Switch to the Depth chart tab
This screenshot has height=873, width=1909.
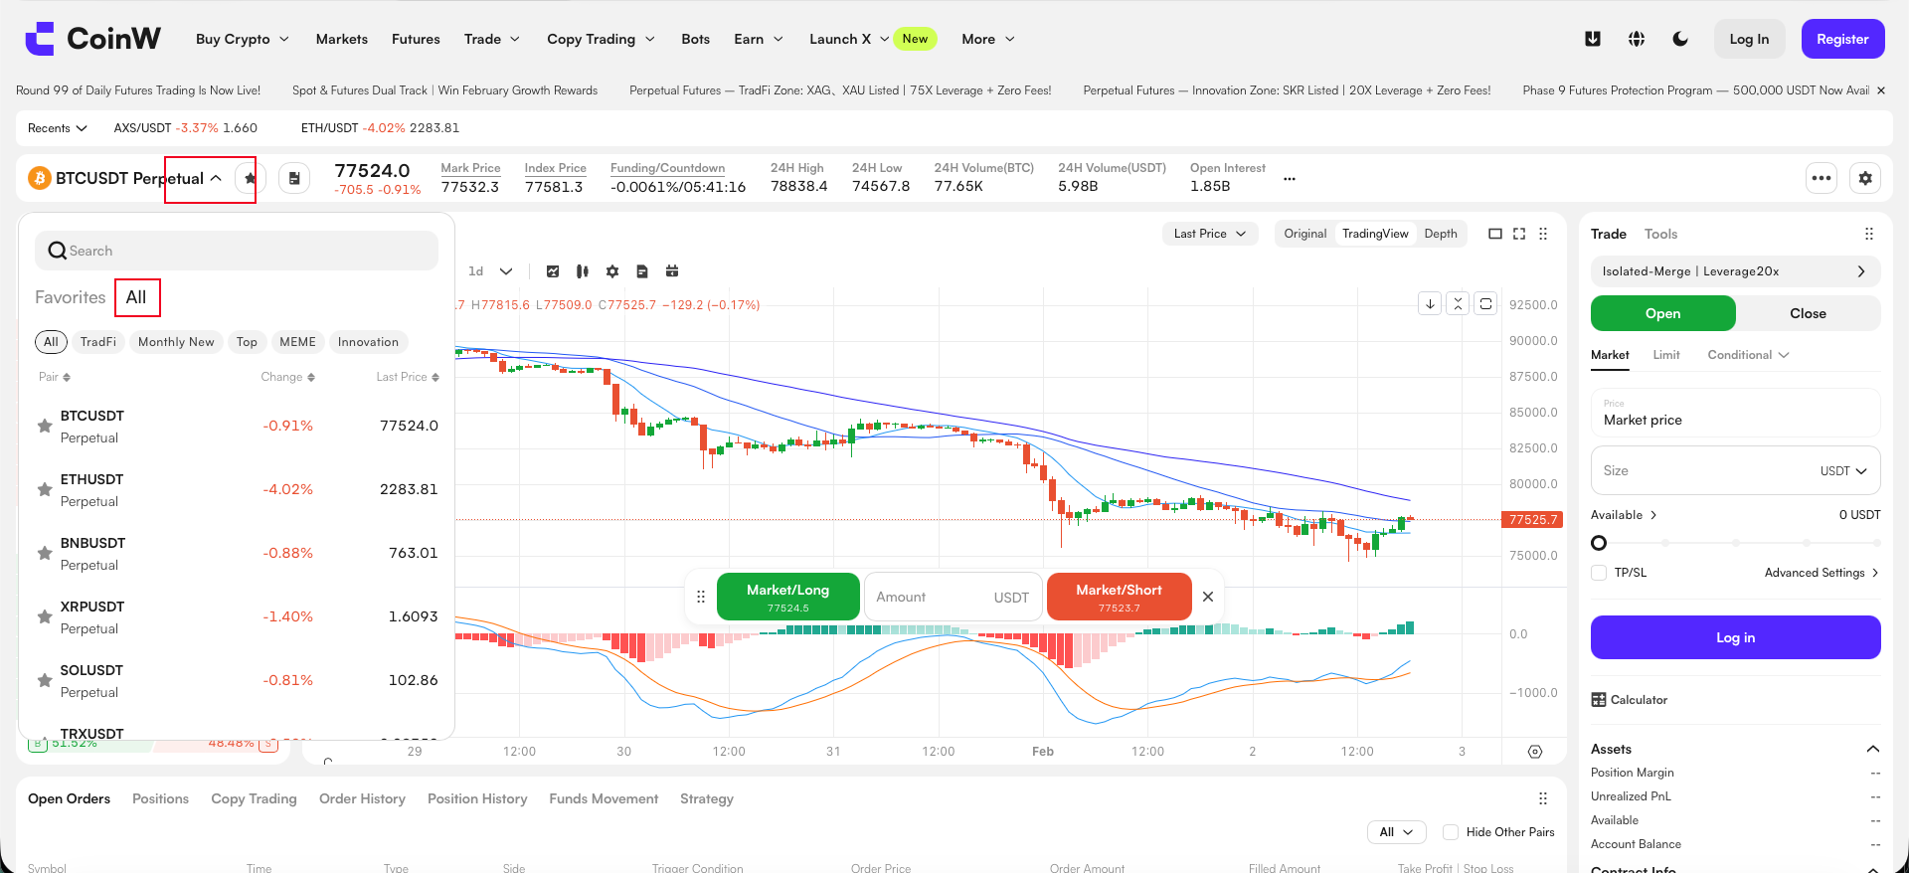click(x=1441, y=234)
